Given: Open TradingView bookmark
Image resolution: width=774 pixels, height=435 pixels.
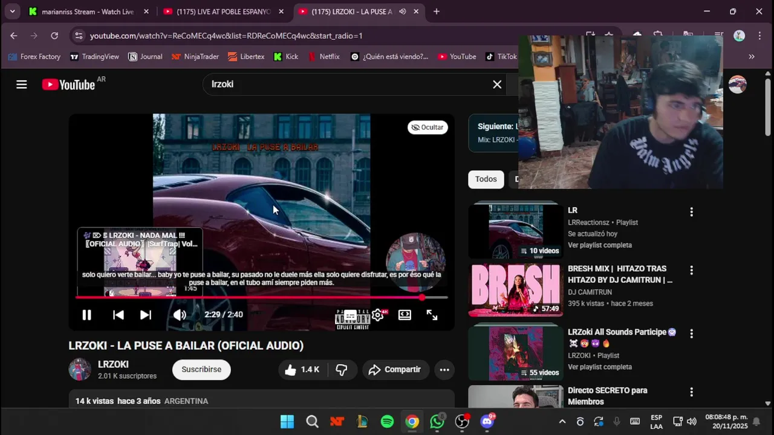Looking at the screenshot, I should pyautogui.click(x=94, y=57).
